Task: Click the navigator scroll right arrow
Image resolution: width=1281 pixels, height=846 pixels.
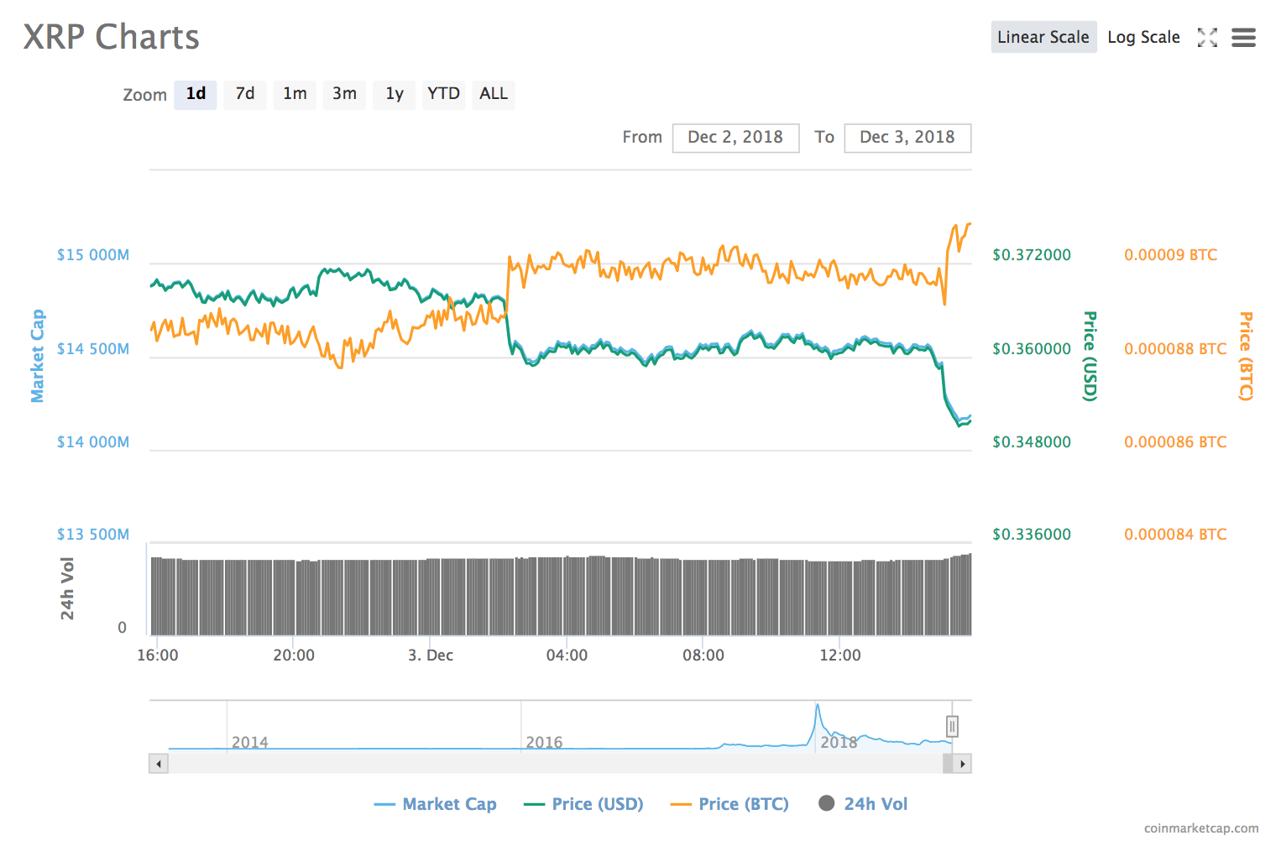Action: coord(962,764)
